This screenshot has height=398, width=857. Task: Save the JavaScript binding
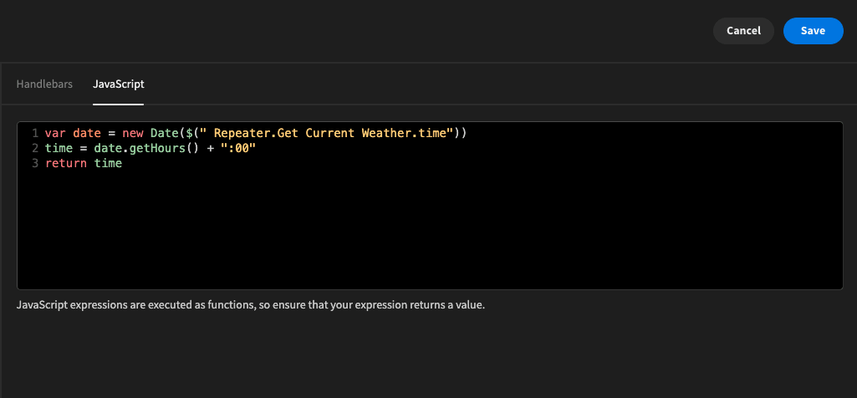click(814, 31)
